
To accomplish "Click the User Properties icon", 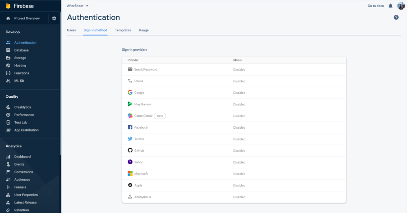I will click(x=8, y=195).
